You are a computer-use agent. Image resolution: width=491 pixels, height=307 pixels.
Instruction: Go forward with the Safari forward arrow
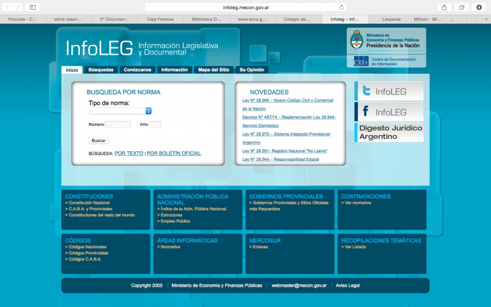(18, 7)
